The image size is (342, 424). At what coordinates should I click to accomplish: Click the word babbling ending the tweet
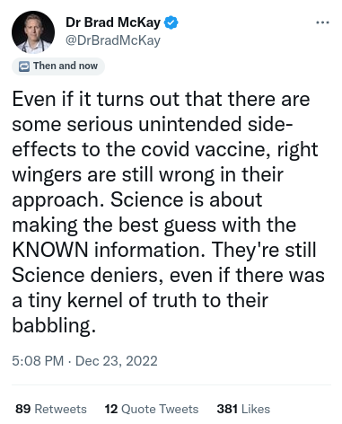pyautogui.click(x=52, y=325)
